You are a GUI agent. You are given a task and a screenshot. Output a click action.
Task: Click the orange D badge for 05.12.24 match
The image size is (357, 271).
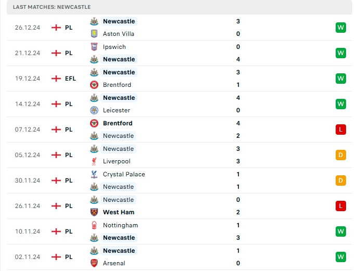[x=341, y=155]
